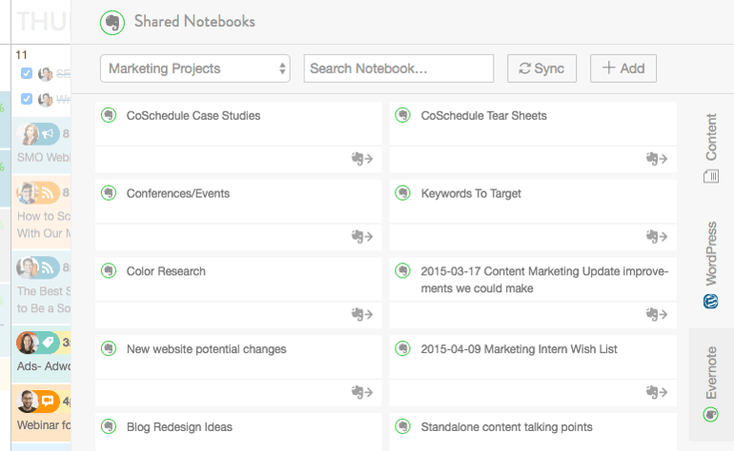Open the 2015-04-09 Marketing Intern Wish List note
Viewport: 734px width, 451px height.
[x=519, y=349]
